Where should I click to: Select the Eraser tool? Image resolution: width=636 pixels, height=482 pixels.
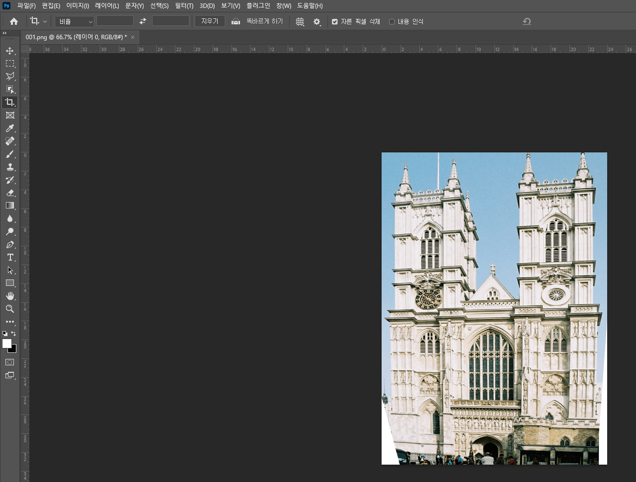[10, 193]
